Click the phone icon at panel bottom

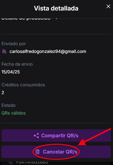click(x=11, y=163)
